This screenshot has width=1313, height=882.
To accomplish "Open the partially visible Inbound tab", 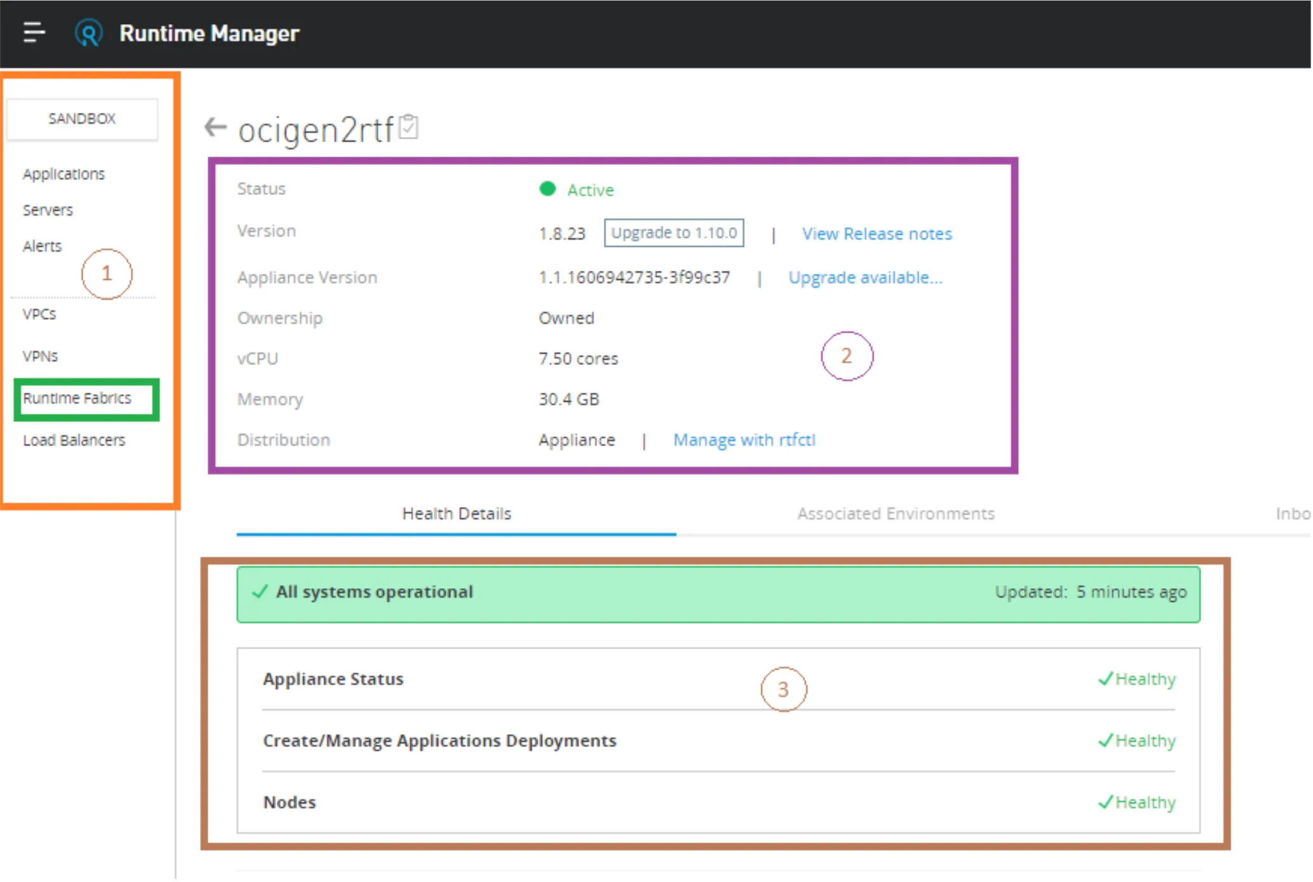I will click(x=1293, y=513).
